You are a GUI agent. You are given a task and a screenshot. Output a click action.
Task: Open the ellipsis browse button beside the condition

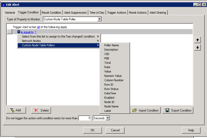9,32
